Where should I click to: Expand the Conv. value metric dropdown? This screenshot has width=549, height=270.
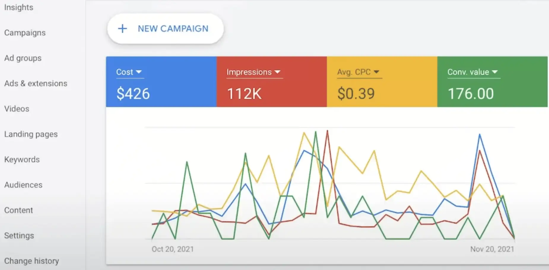[x=494, y=72]
